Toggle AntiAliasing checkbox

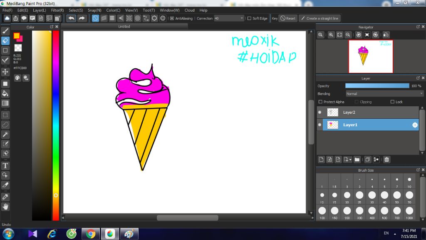click(x=172, y=18)
